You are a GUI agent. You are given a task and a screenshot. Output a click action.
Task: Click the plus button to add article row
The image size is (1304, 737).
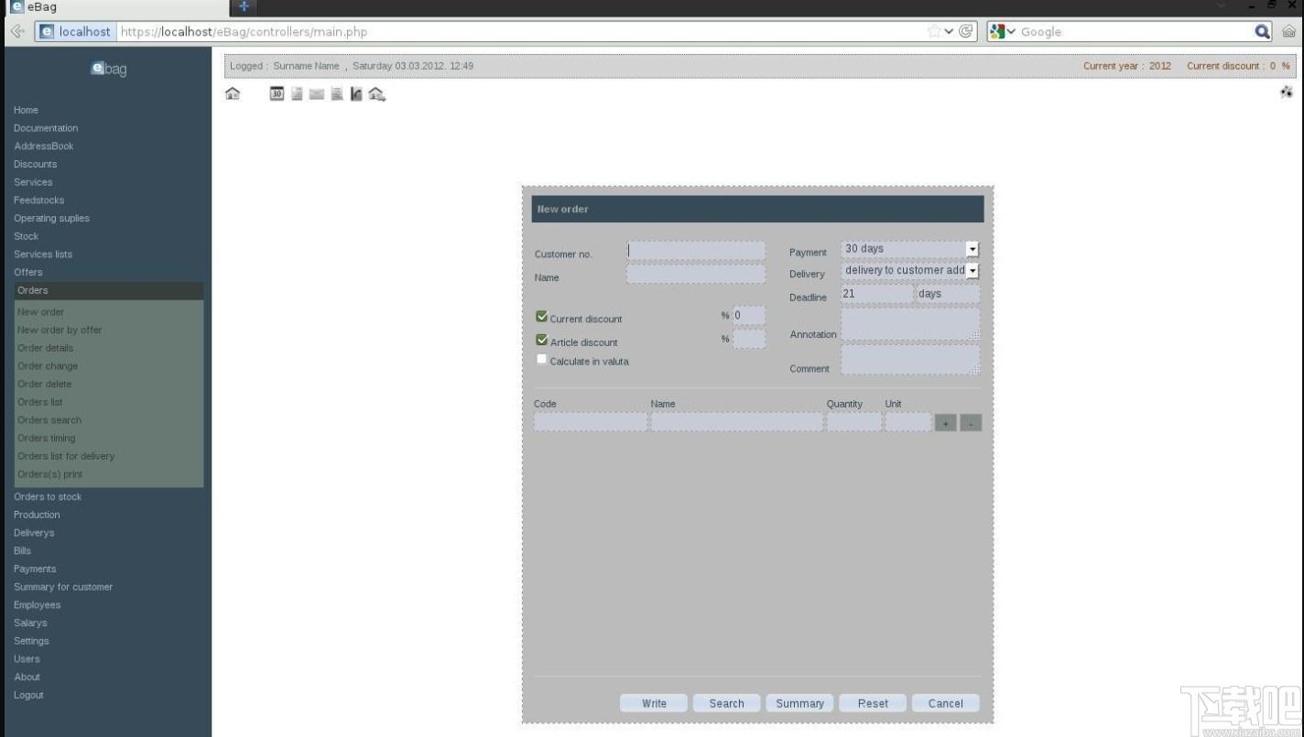pyautogui.click(x=945, y=423)
